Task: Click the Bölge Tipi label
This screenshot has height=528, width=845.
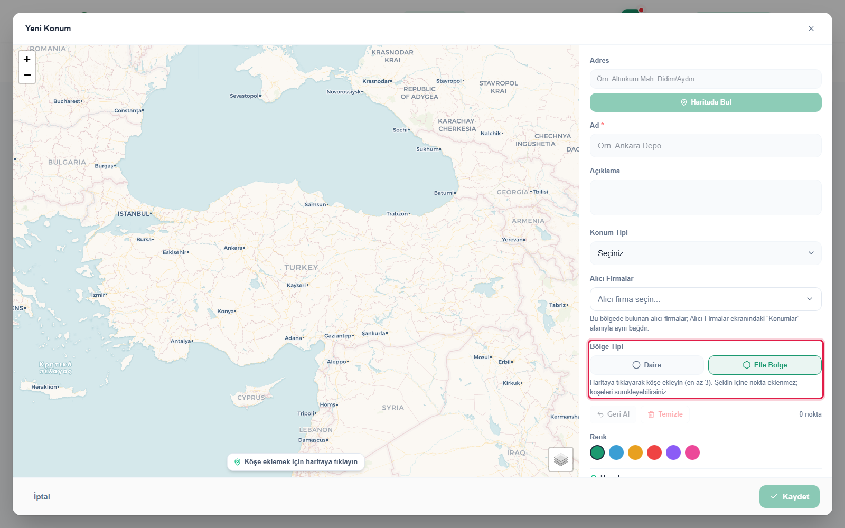Action: [606, 347]
